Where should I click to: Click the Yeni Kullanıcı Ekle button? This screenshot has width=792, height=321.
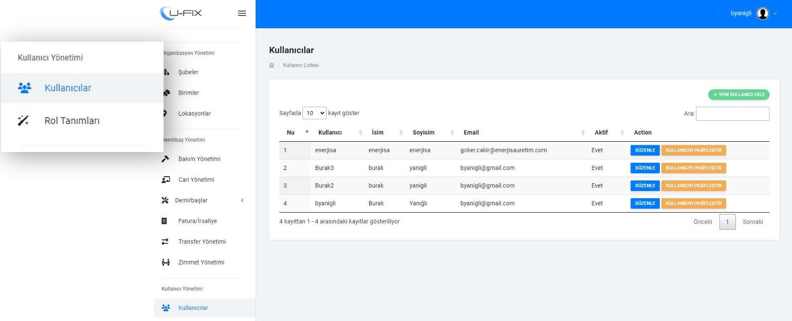[x=739, y=95]
